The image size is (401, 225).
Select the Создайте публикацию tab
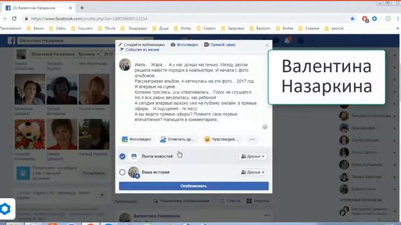click(142, 44)
